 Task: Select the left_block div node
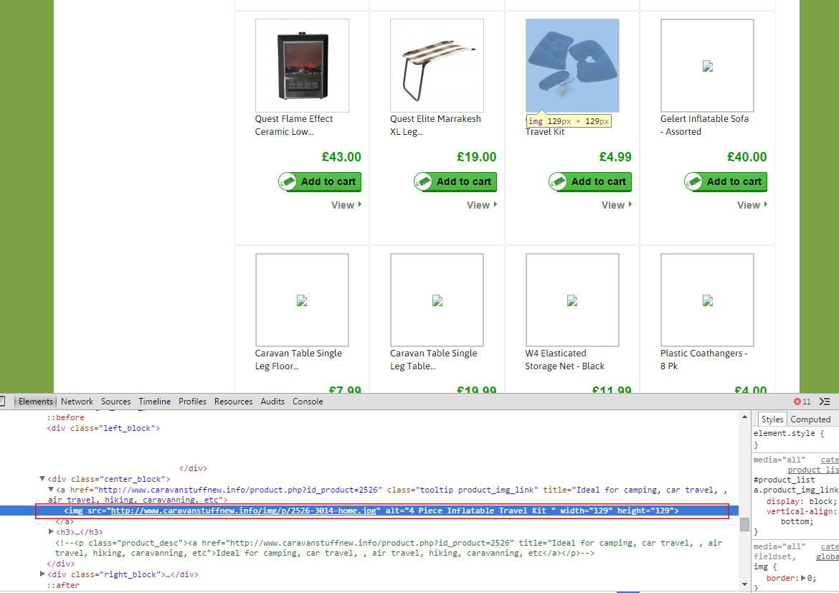pyautogui.click(x=103, y=428)
